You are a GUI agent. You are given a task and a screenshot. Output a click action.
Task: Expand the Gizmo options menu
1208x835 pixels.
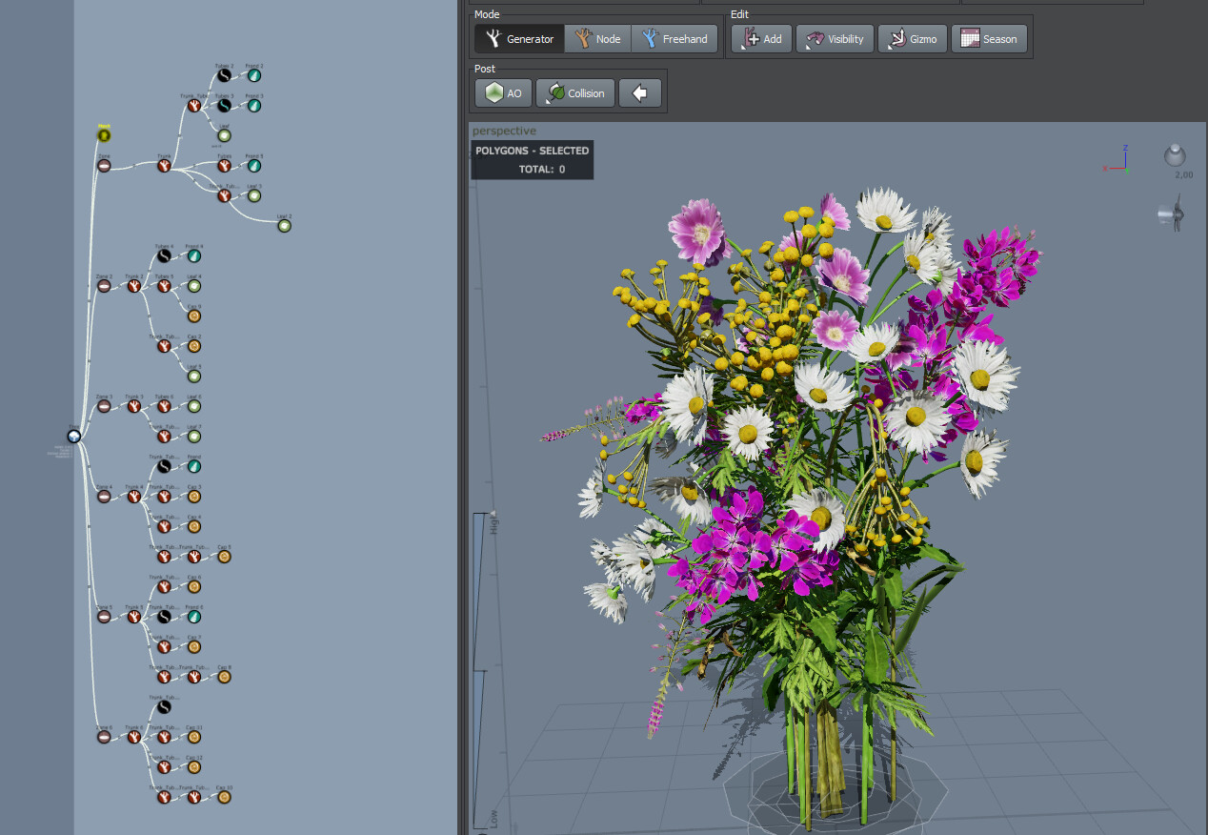pos(912,39)
